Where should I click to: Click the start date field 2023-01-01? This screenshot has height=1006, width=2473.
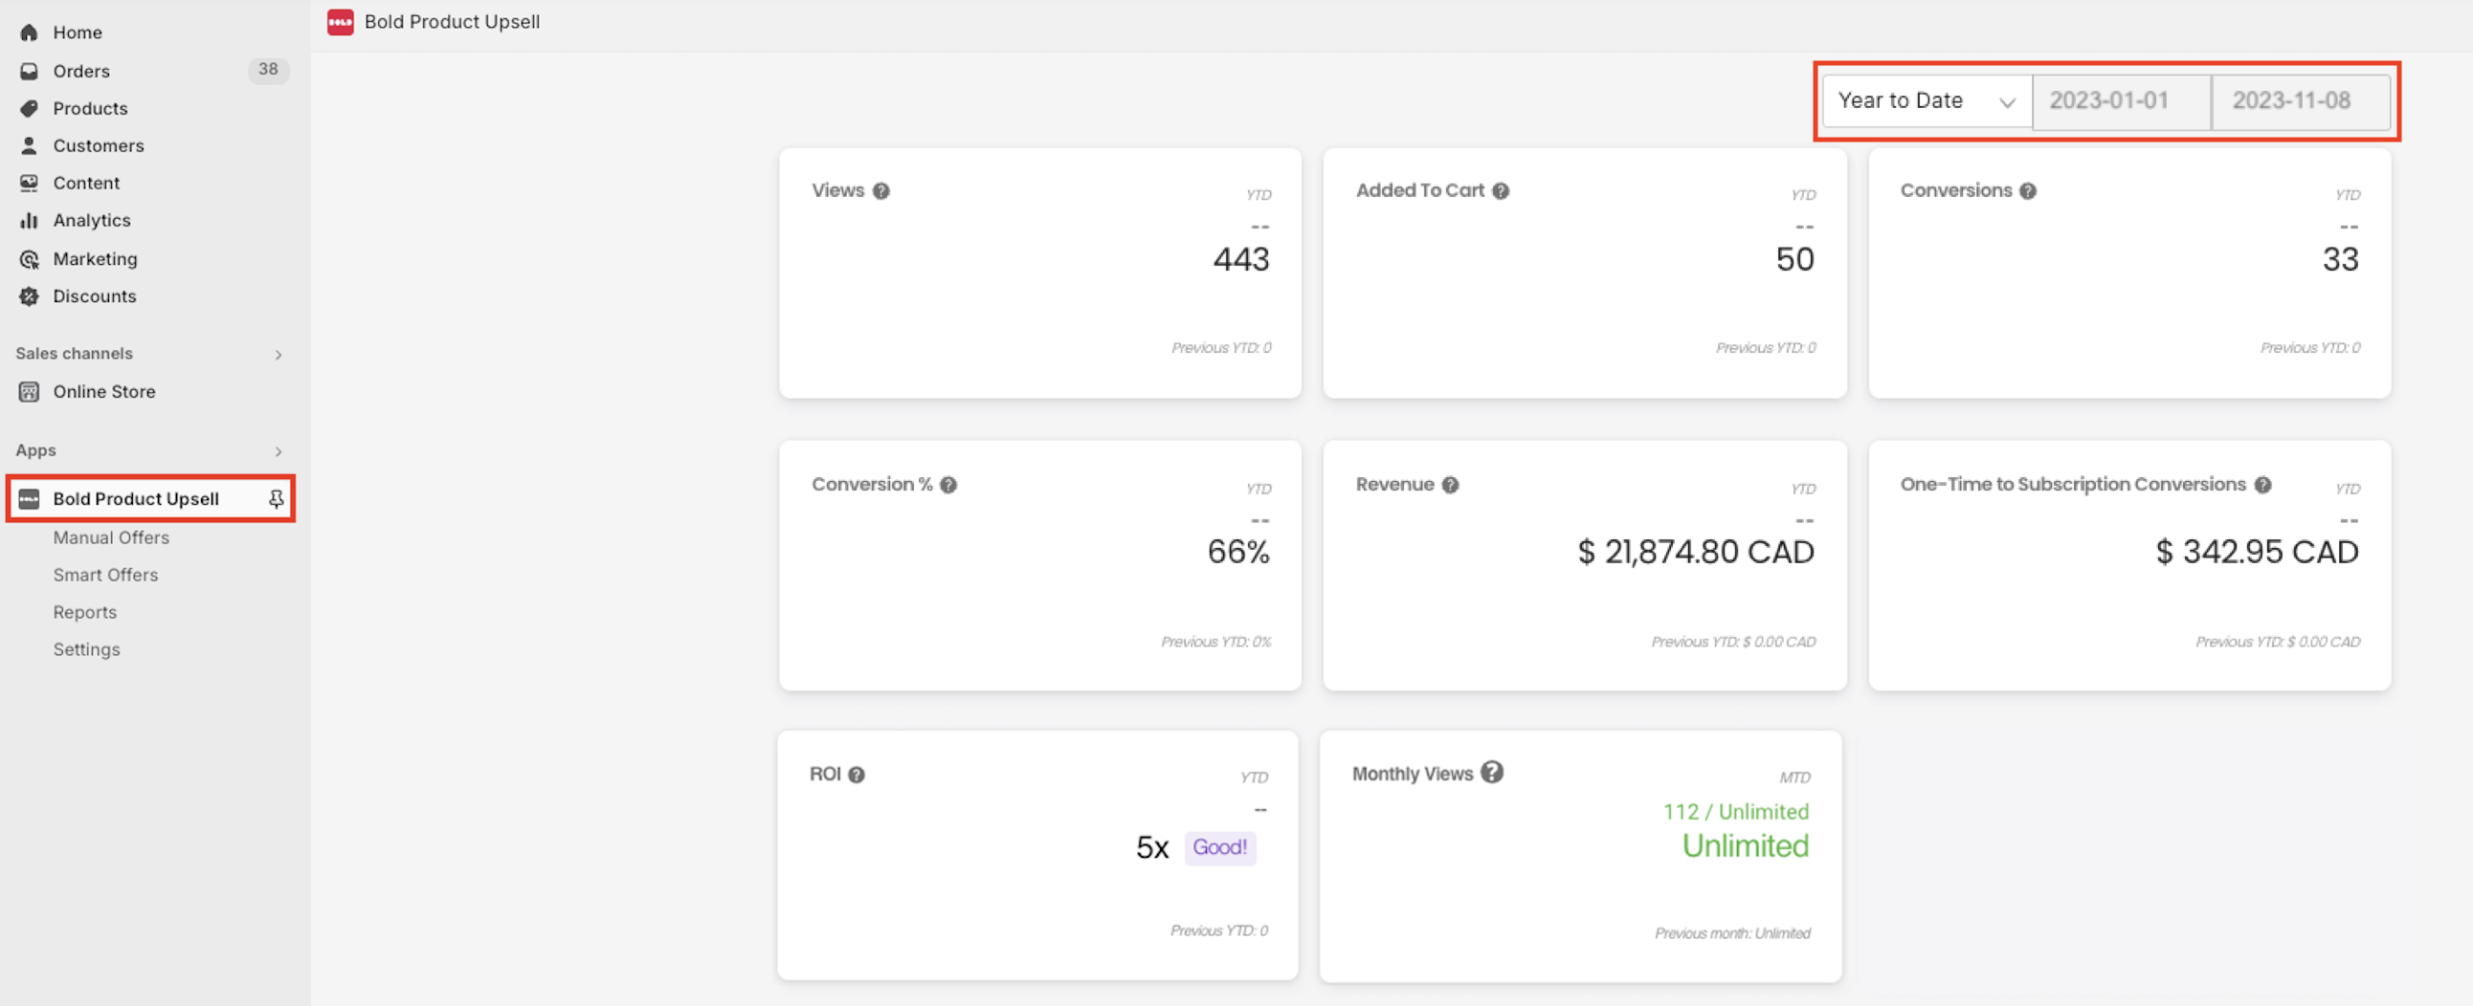tap(2121, 100)
